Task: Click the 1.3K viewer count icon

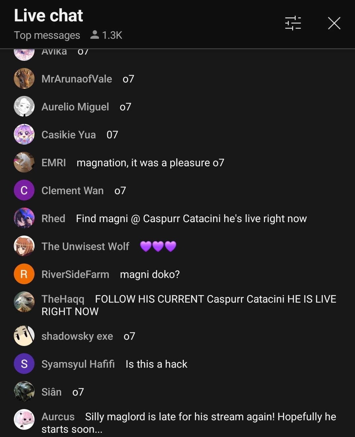Action: pos(94,34)
